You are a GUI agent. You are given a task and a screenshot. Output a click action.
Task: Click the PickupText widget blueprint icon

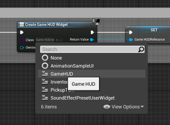pos(45,90)
